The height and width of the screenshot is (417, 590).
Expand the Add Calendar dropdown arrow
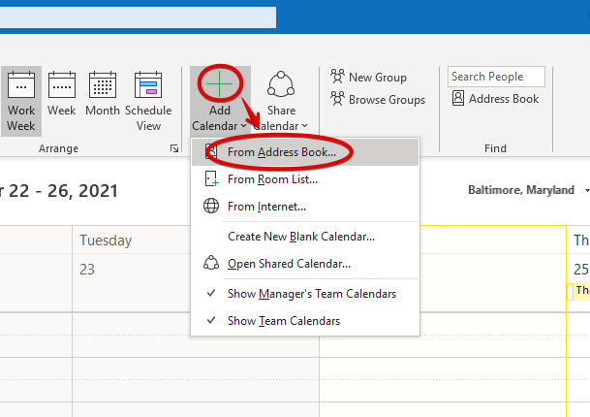(x=242, y=126)
